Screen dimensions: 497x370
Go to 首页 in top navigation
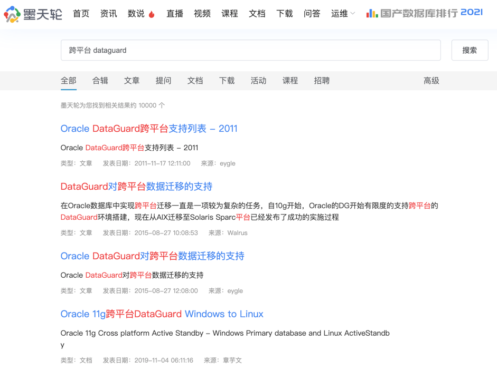tap(81, 14)
